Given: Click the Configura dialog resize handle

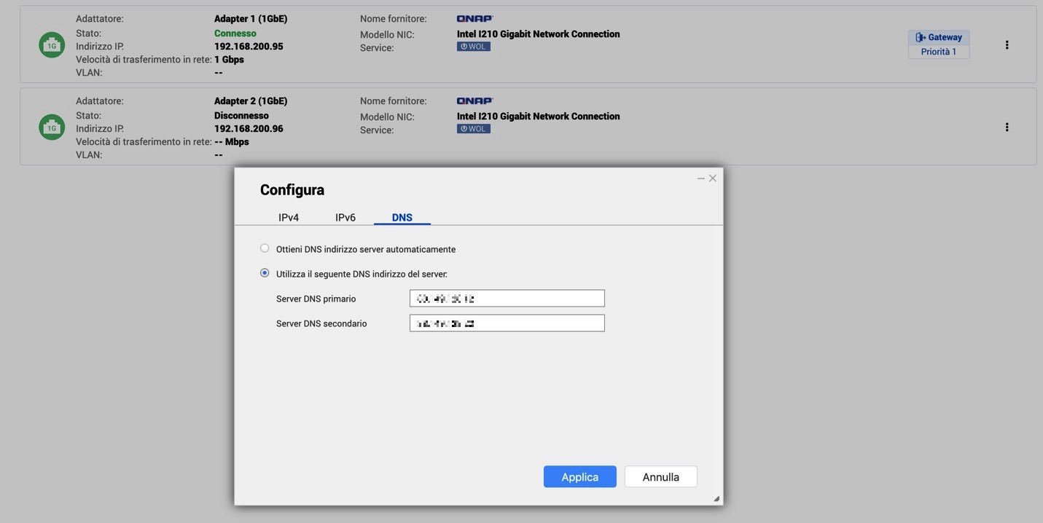Looking at the screenshot, I should pyautogui.click(x=716, y=499).
